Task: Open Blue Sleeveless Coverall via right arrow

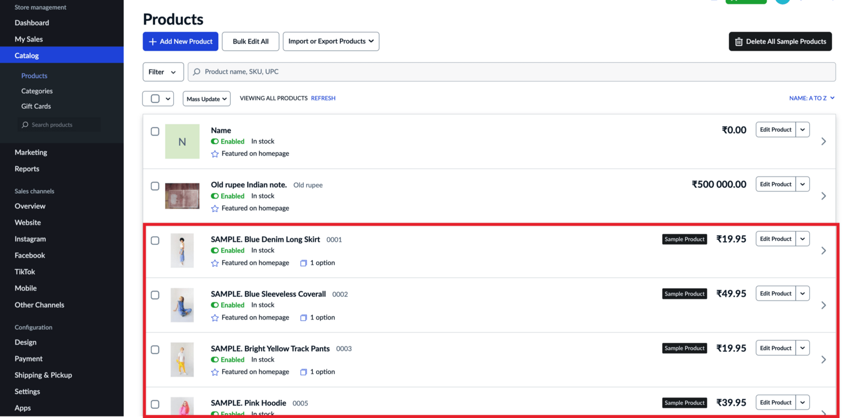Action: tap(823, 305)
